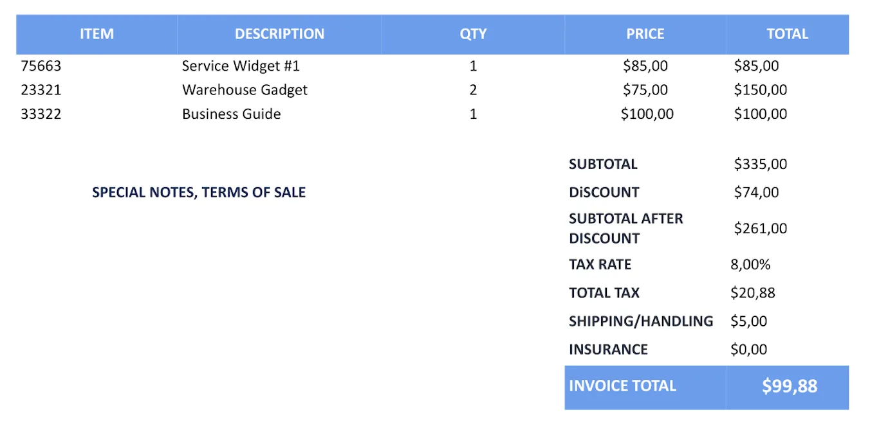
Task: Click the DESCRIPTION column header
Action: (279, 34)
